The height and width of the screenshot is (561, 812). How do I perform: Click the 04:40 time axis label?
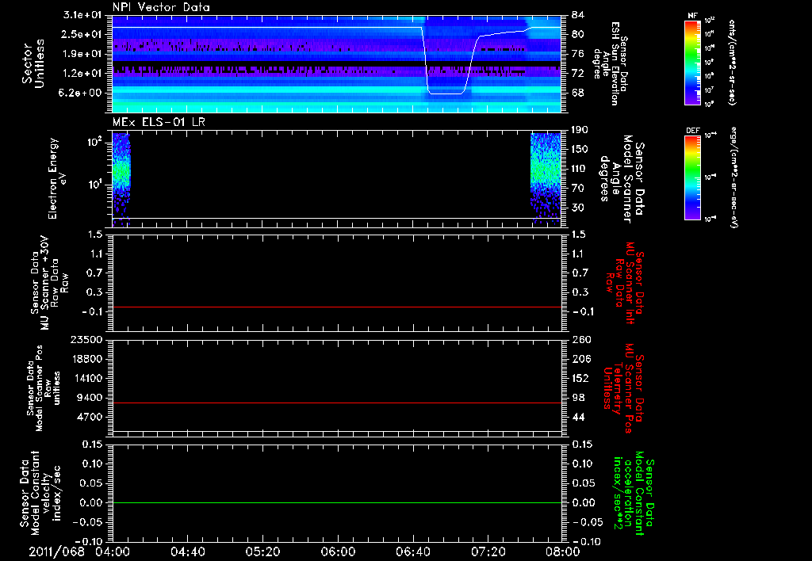pyautogui.click(x=187, y=551)
